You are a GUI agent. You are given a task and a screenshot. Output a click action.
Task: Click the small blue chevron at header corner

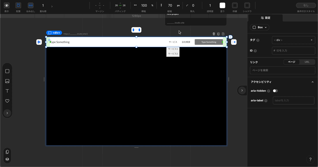(231, 37)
